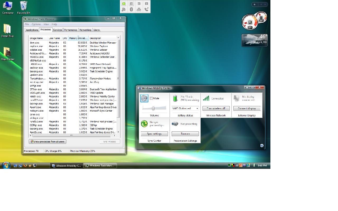Click the green Sync Center icon
The image size is (338, 211).
(144, 124)
